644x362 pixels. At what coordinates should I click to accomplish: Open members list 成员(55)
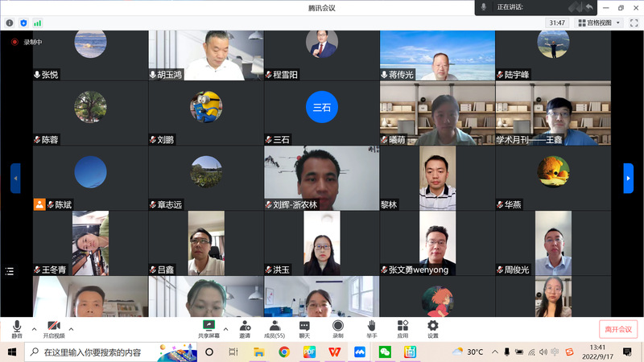275,329
